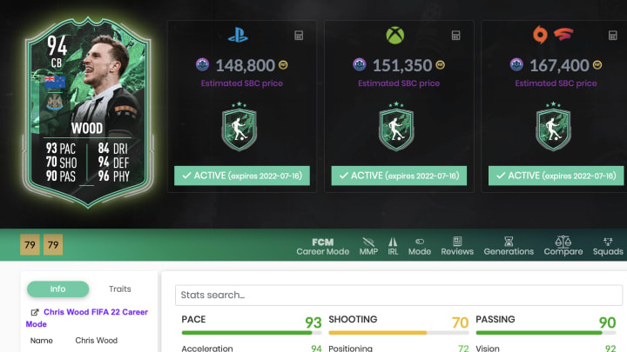The width and height of the screenshot is (627, 352).
Task: Open calculator icon in PlayStation price panel
Action: 299,35
